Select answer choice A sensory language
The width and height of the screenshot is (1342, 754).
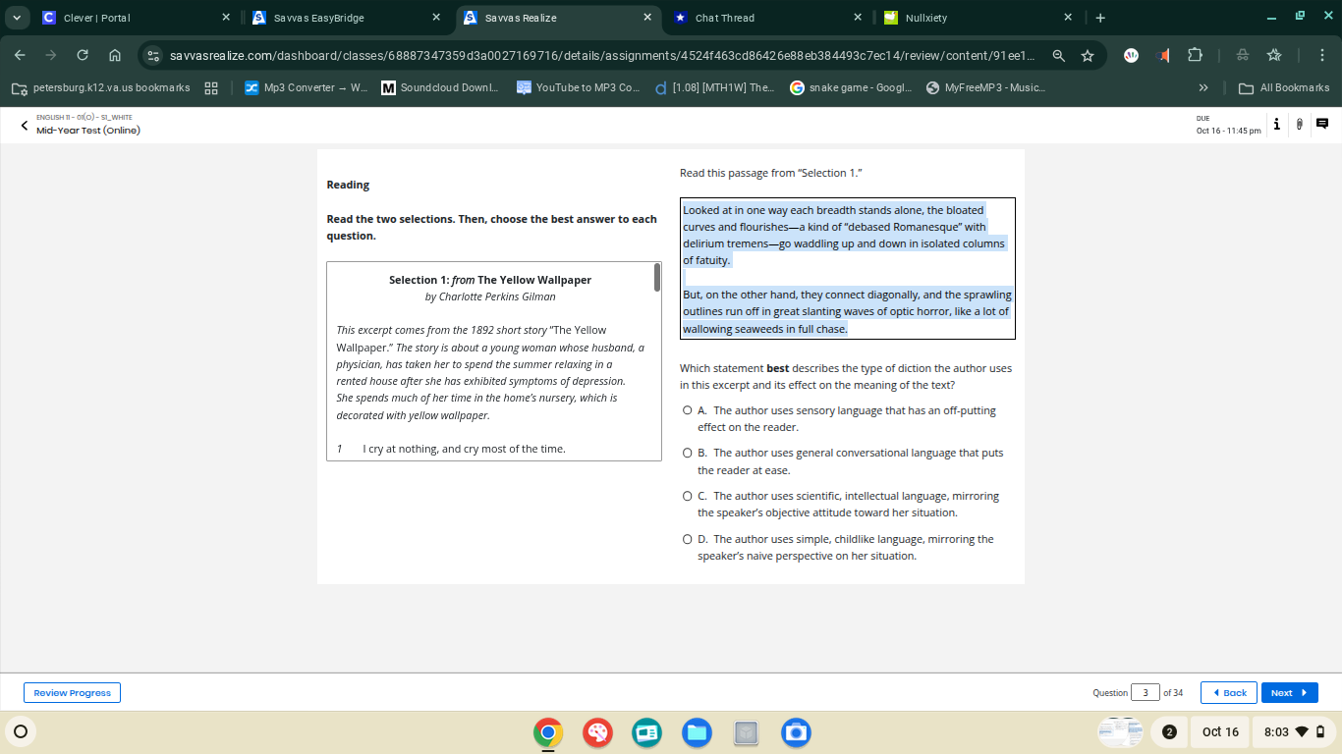[688, 409]
